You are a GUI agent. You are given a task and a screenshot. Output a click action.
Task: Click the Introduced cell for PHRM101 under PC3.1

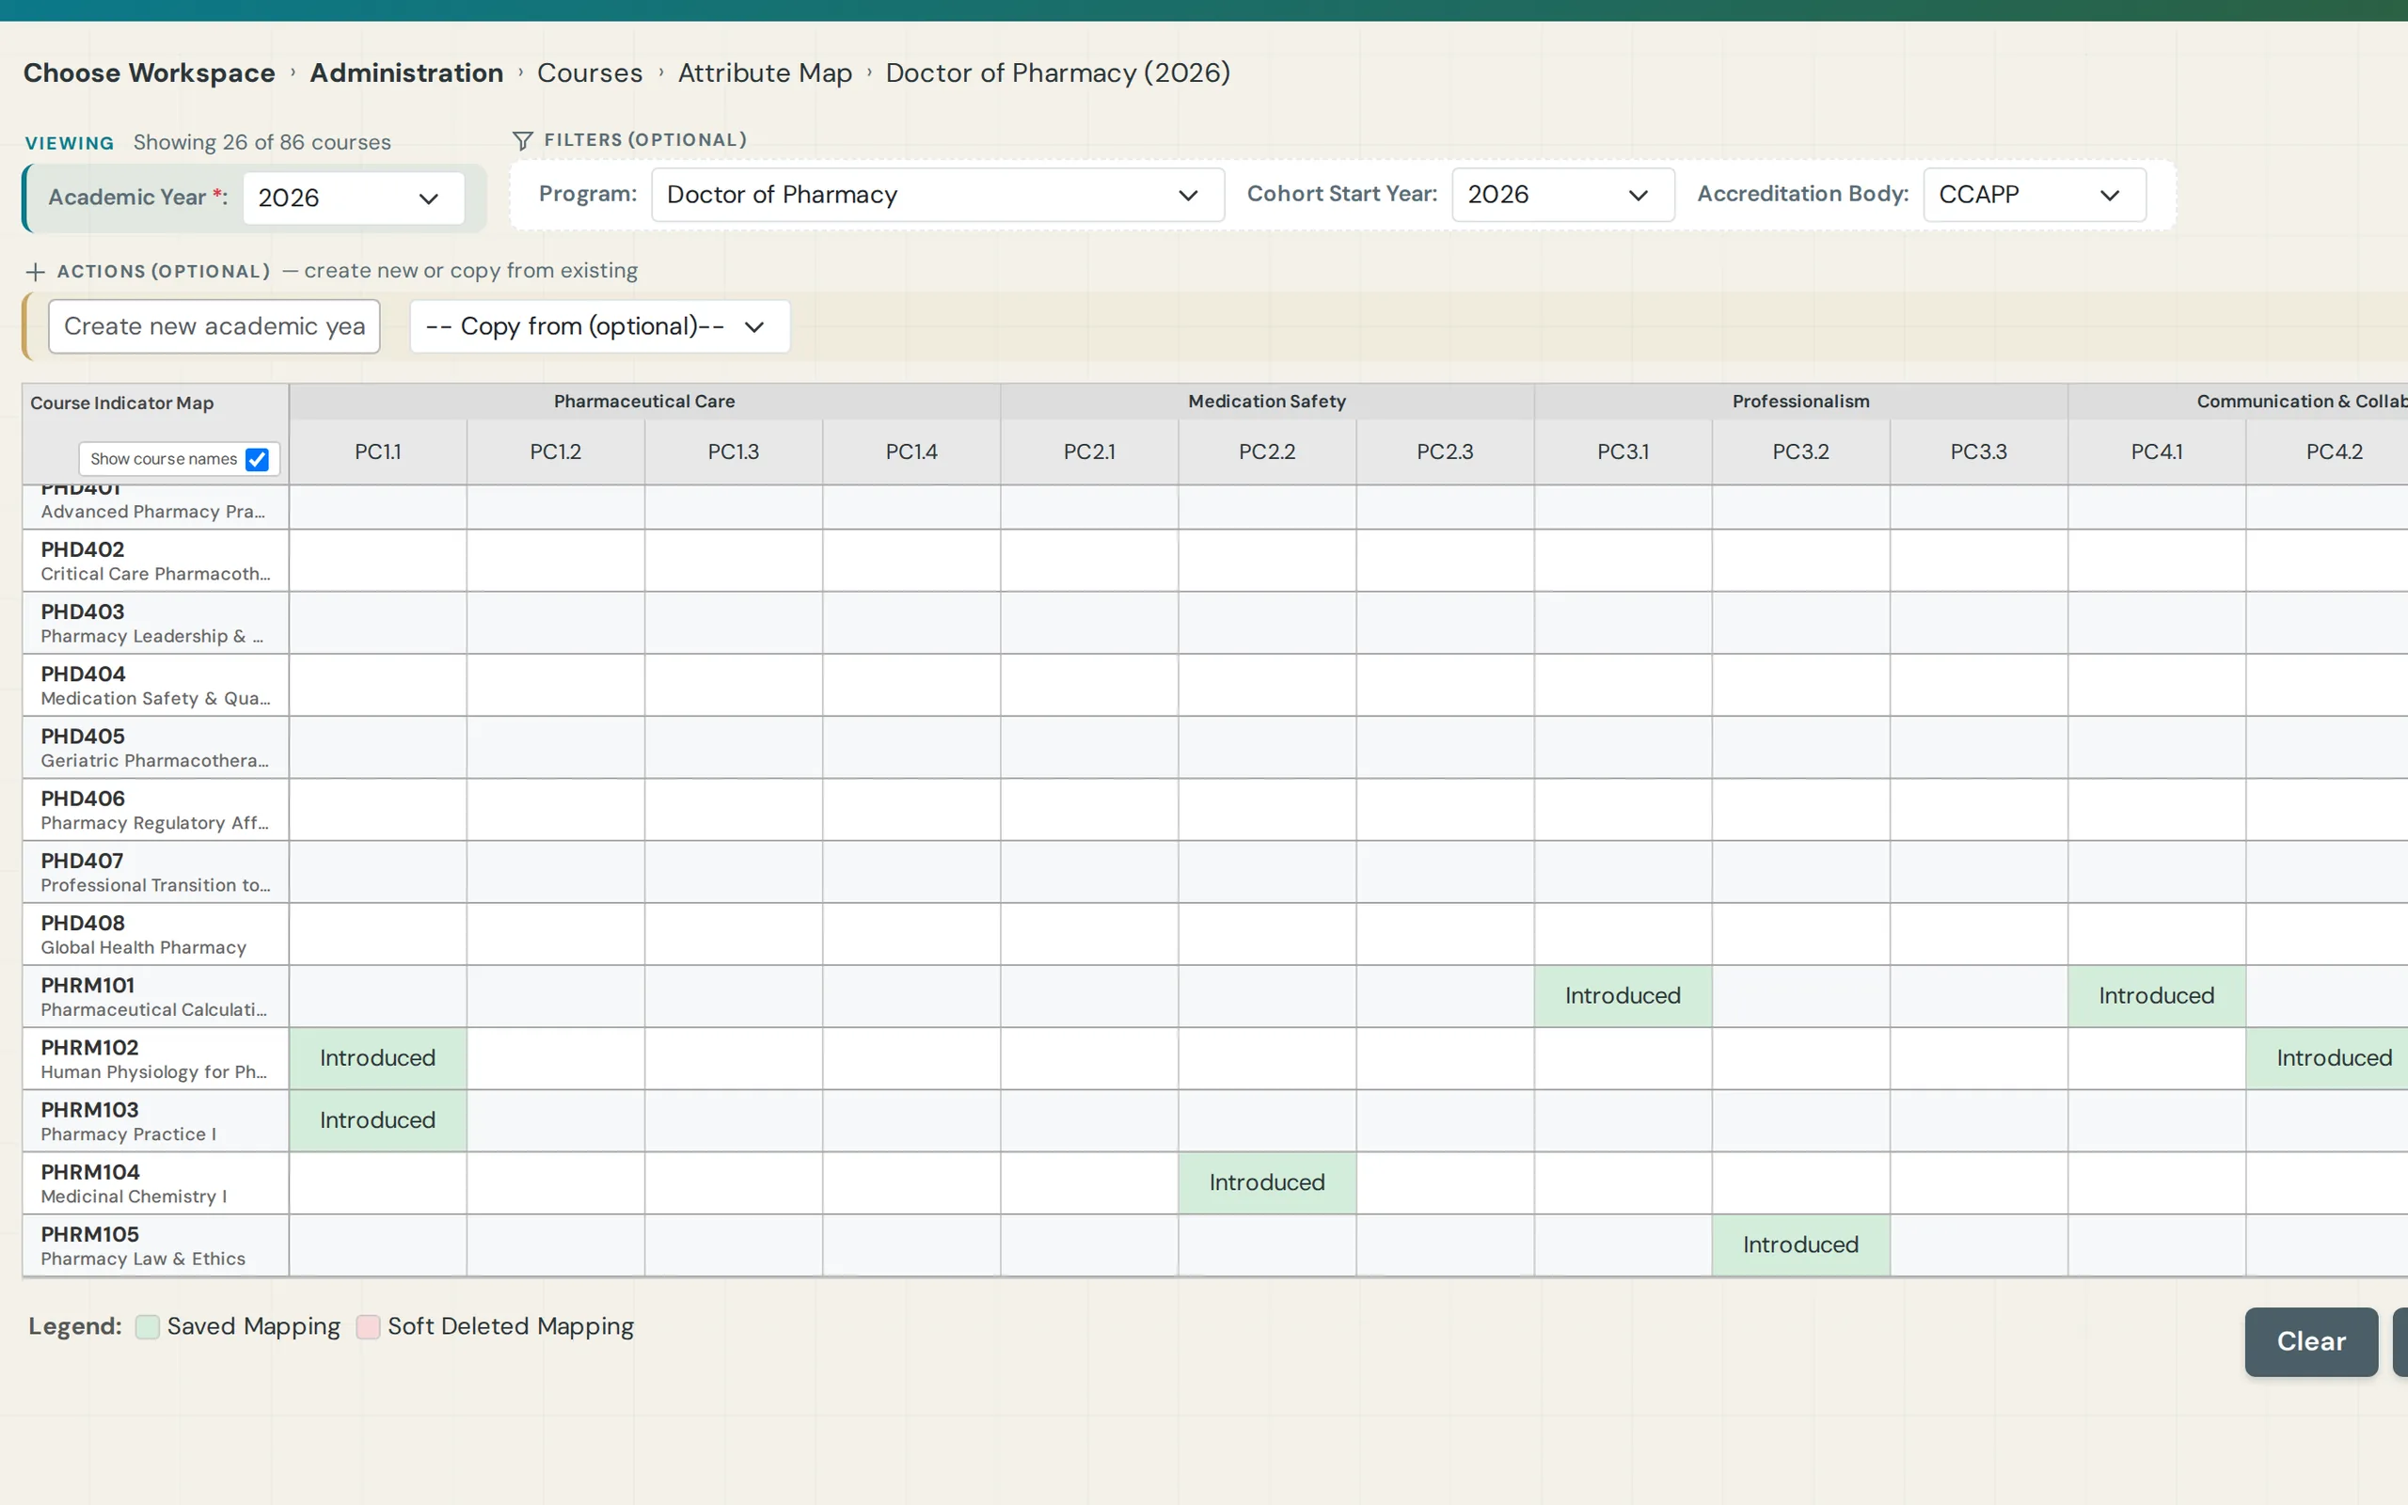pos(1623,995)
